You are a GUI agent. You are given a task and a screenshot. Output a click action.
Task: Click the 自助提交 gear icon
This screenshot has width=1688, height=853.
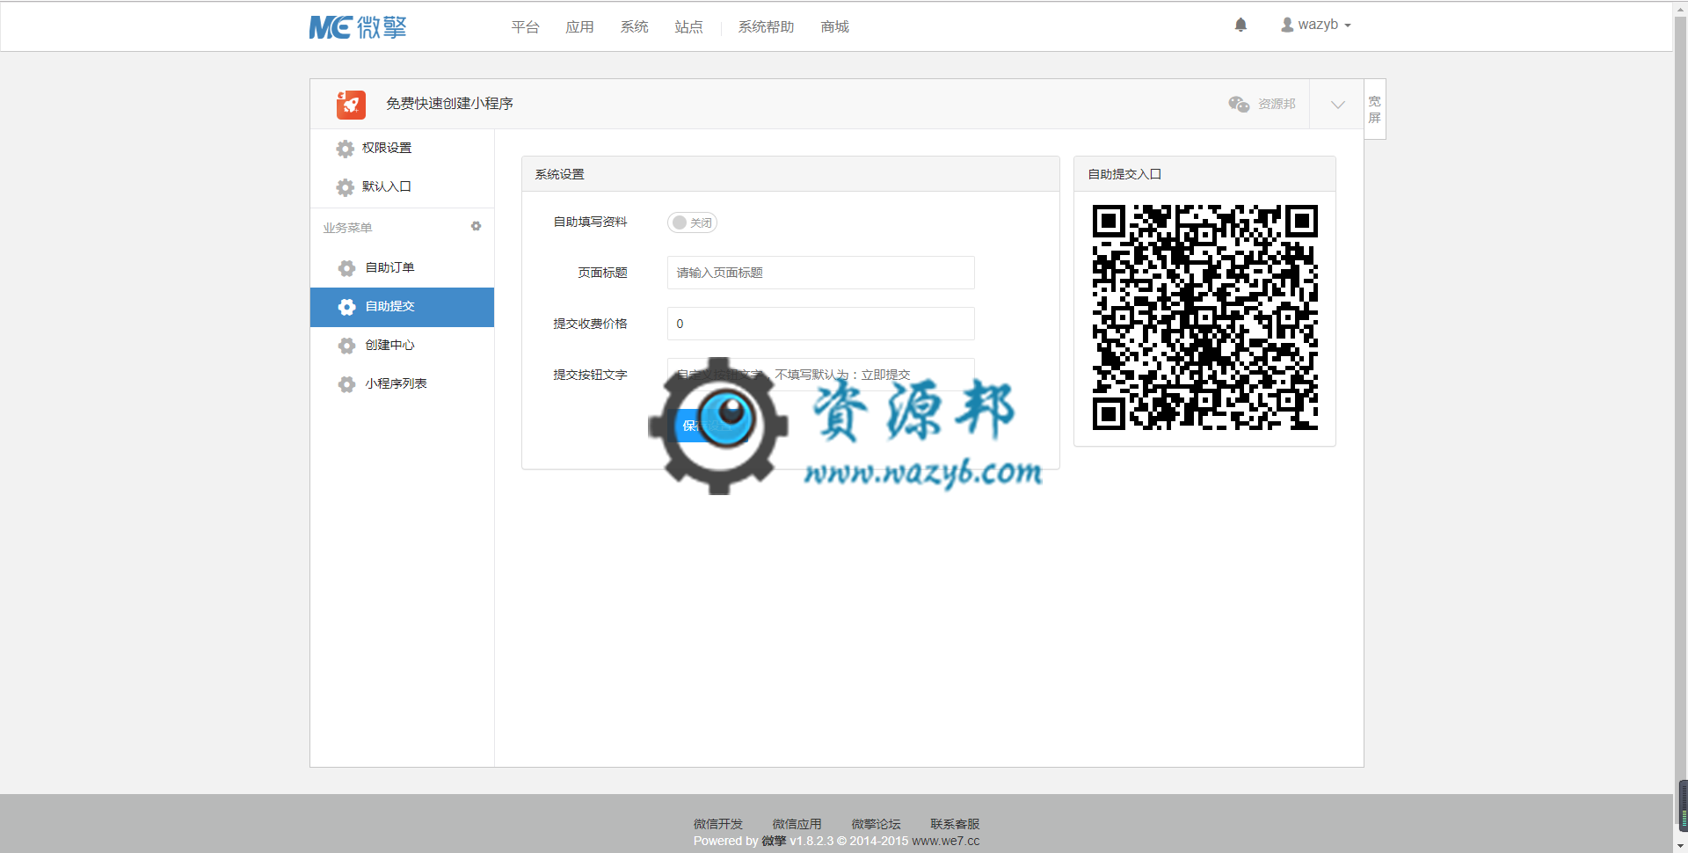347,307
